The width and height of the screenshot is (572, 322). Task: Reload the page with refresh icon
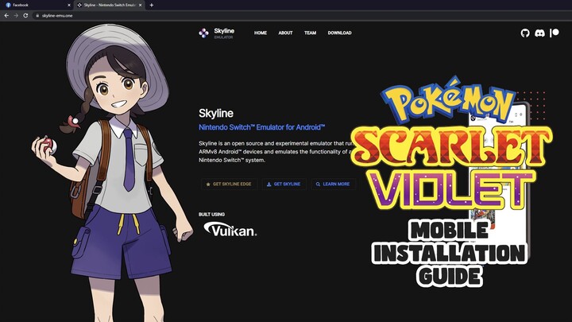[x=25, y=16]
